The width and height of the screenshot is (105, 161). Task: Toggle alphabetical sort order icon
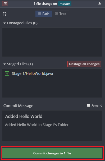5,14
